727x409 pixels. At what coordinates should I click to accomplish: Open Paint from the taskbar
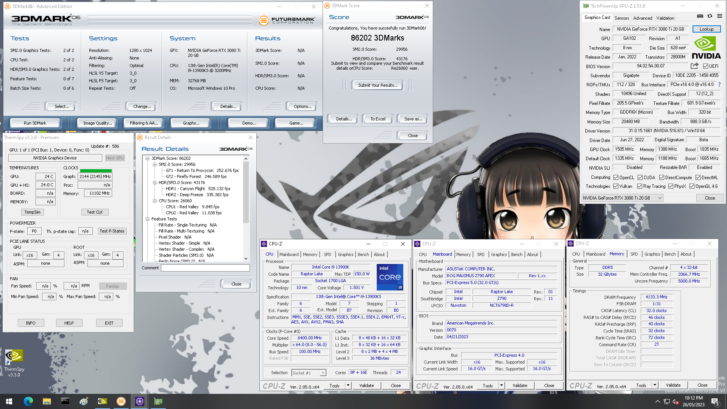(84, 401)
